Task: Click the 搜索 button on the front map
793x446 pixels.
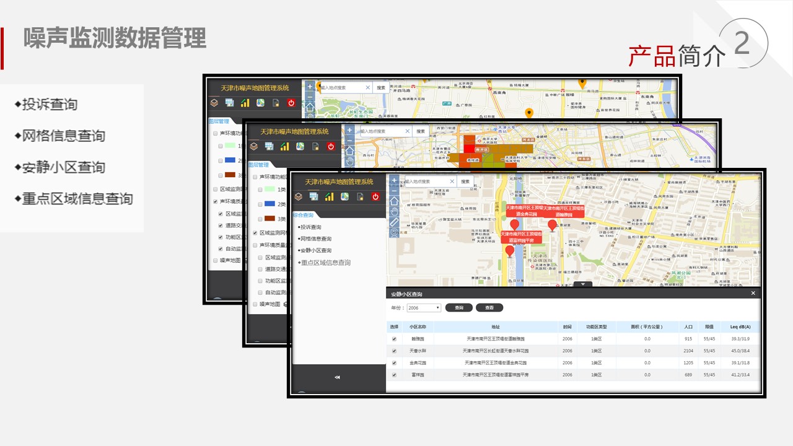Action: (x=465, y=181)
